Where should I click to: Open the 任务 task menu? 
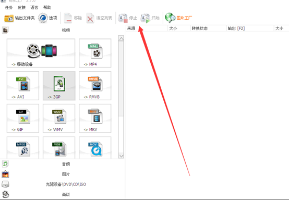(9, 7)
